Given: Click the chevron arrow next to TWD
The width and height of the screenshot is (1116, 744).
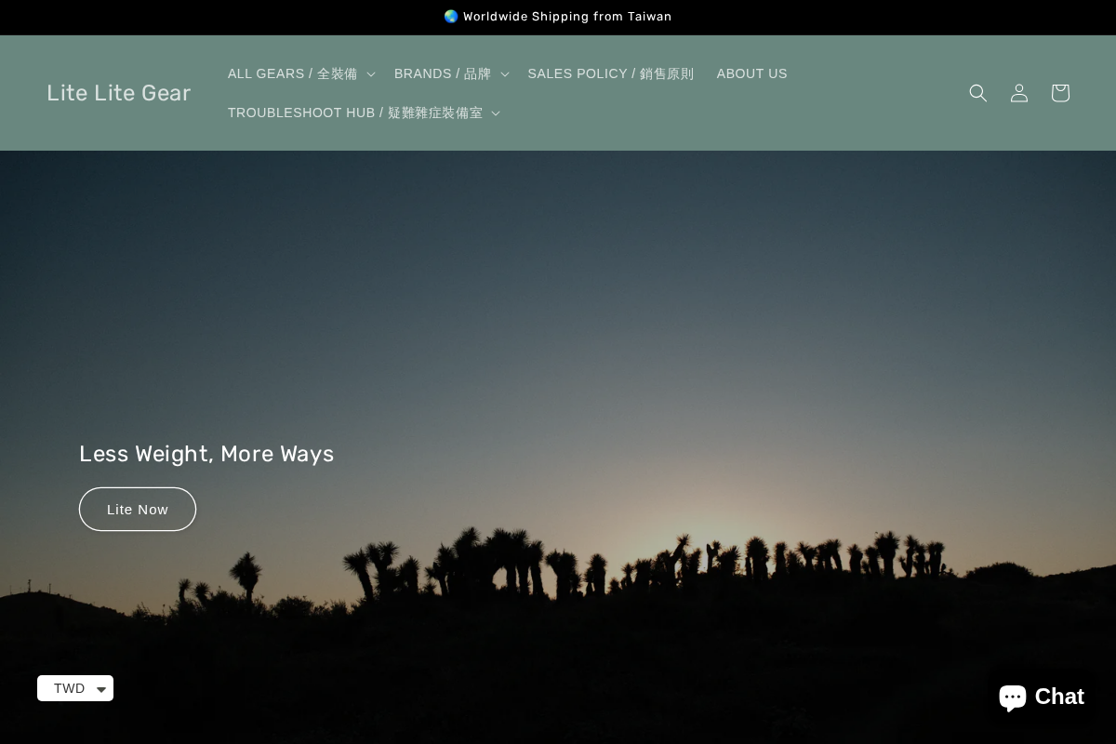Looking at the screenshot, I should (x=102, y=689).
